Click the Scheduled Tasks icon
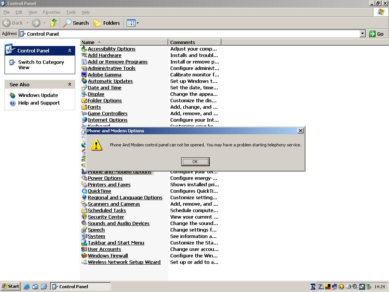Image resolution: width=389 pixels, height=292 pixels. click(84, 210)
